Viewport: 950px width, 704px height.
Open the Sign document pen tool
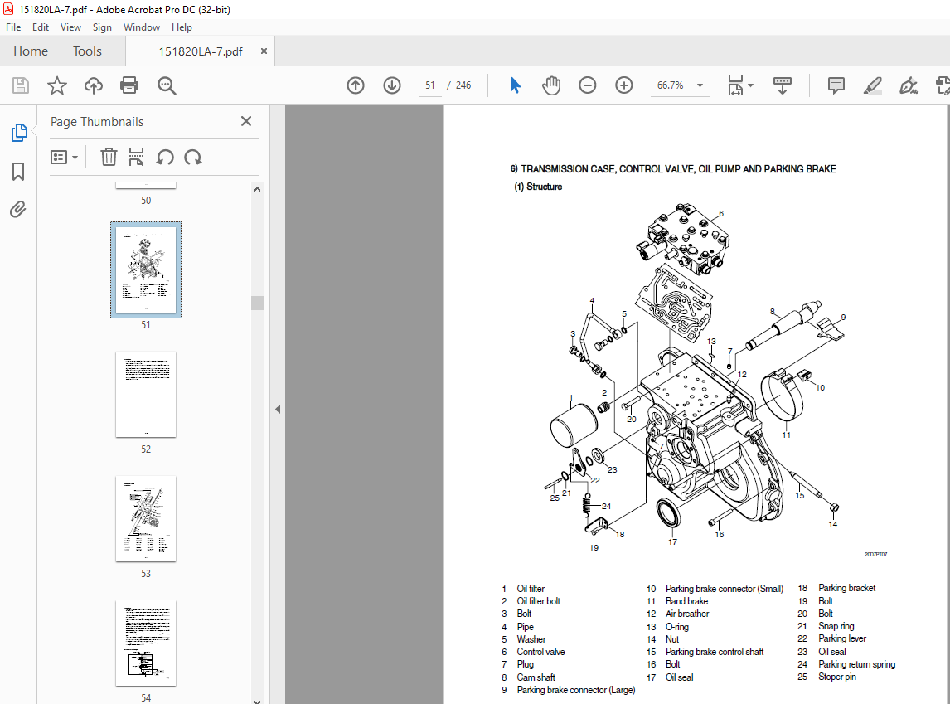click(x=909, y=85)
